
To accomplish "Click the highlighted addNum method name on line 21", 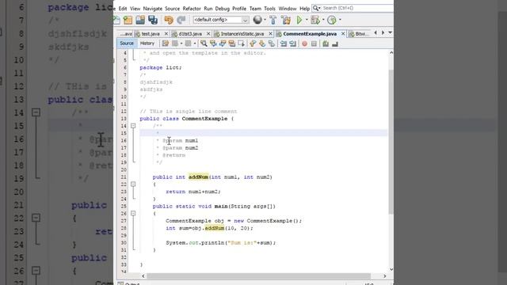I will pos(198,177).
